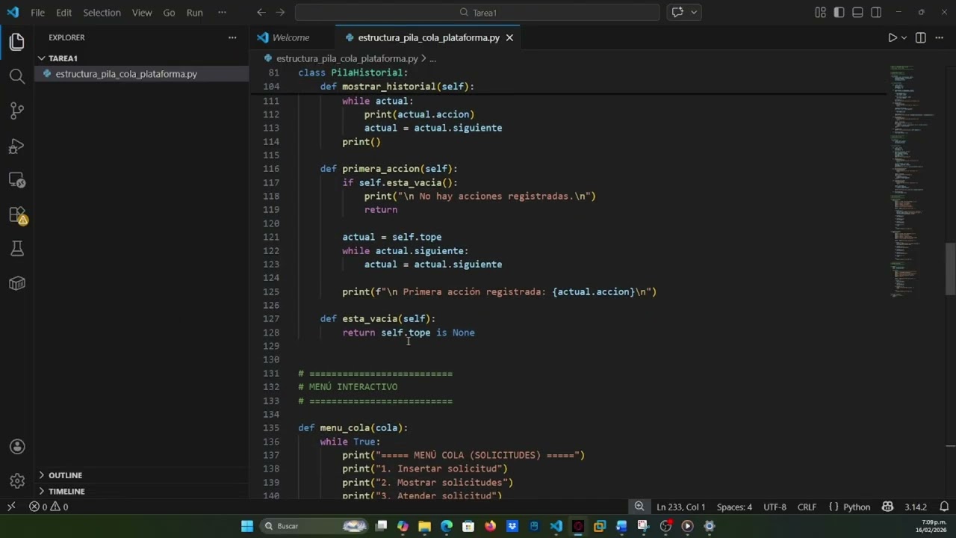Click the Tarea1 command center search box
The height and width of the screenshot is (538, 956).
click(x=477, y=12)
